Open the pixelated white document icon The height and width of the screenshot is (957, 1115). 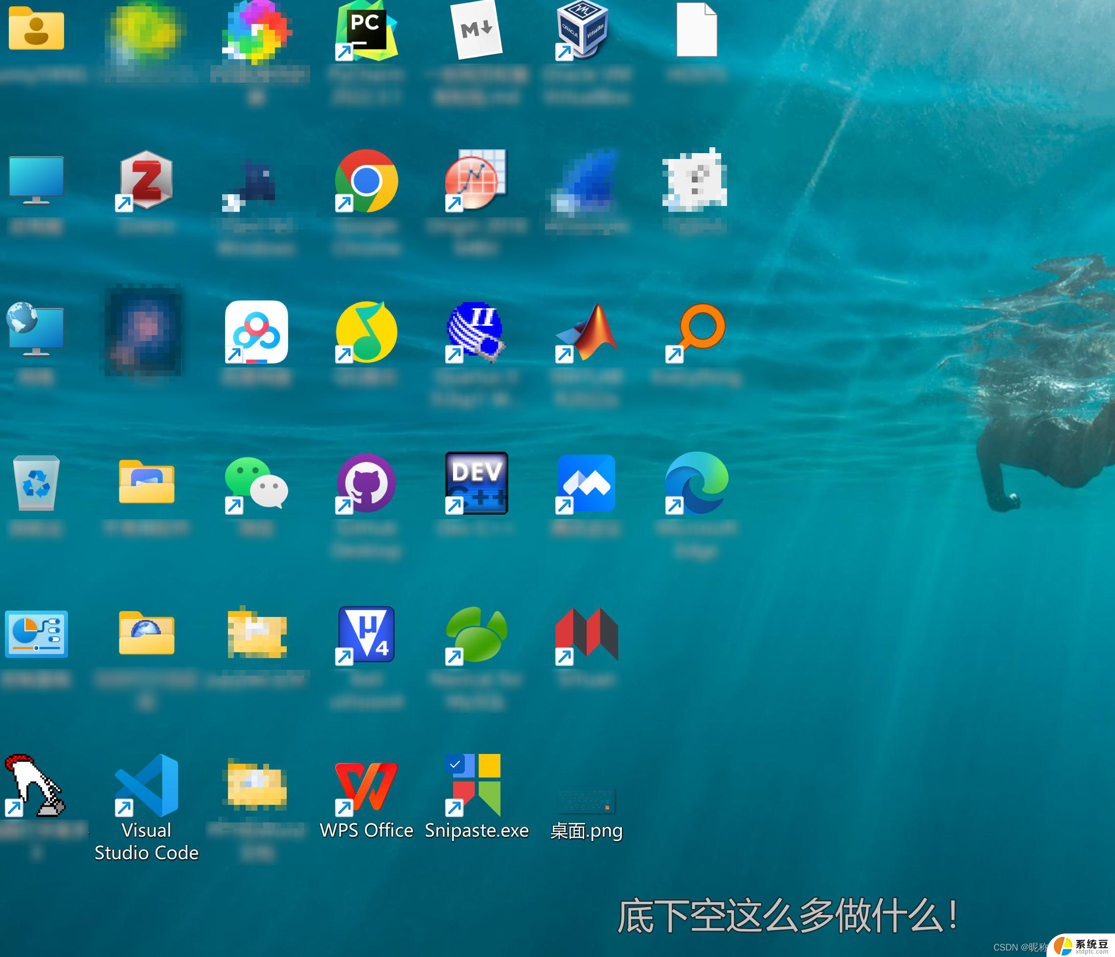(695, 180)
